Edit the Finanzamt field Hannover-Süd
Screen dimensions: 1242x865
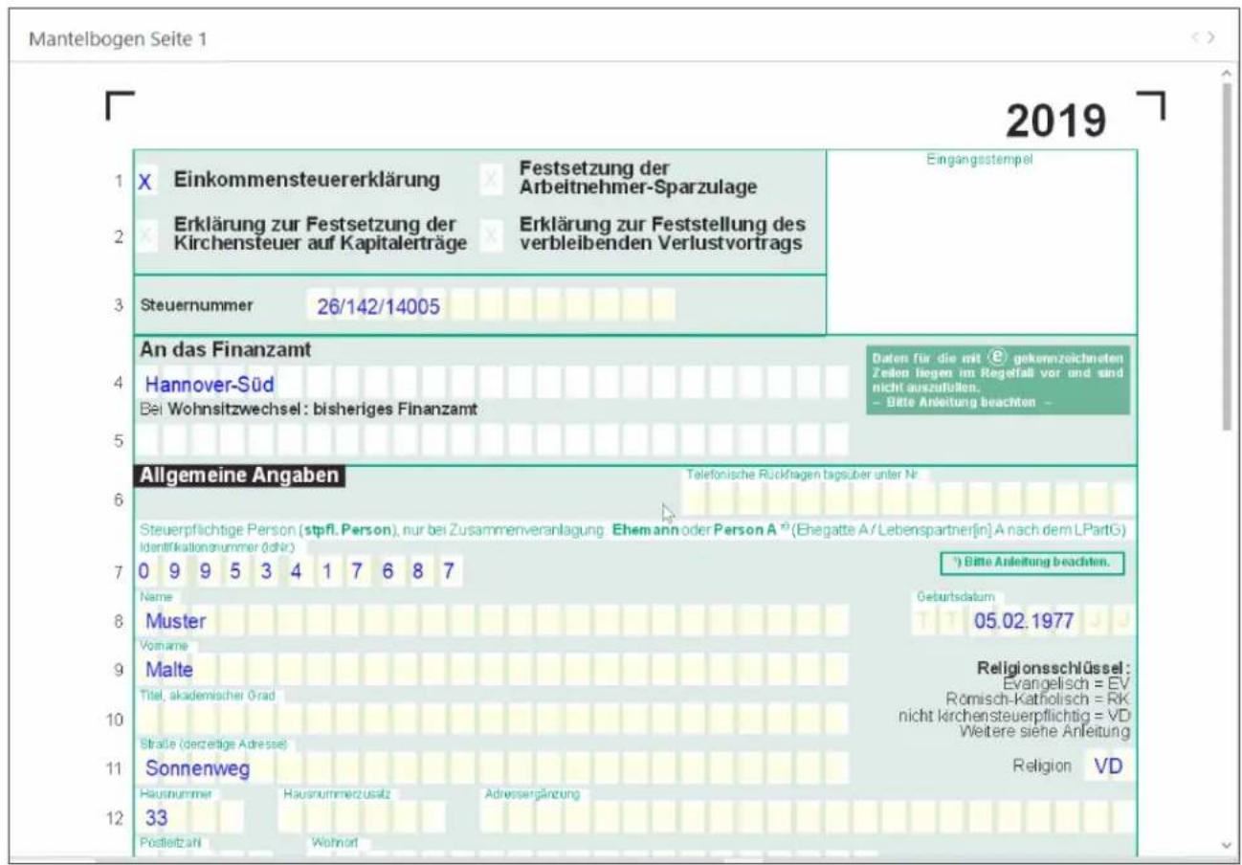[x=492, y=384]
